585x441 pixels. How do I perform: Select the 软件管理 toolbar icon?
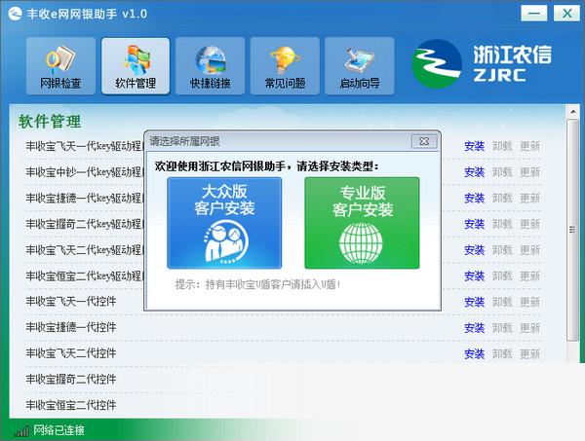click(x=136, y=66)
